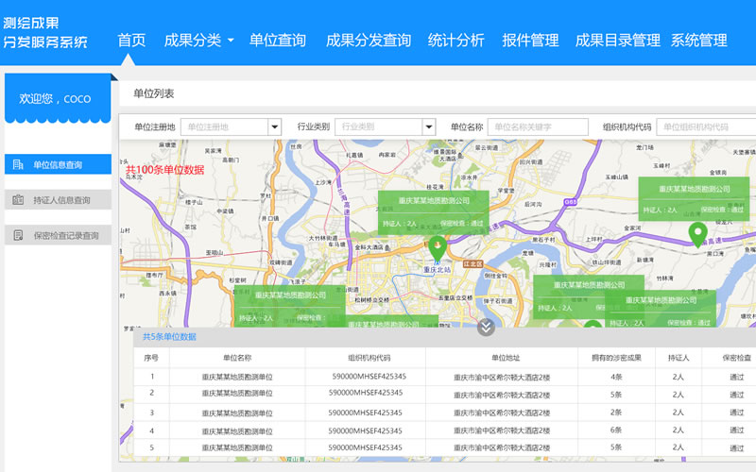Collapse the table with double-chevron icon
756x472 pixels.
tap(486, 327)
